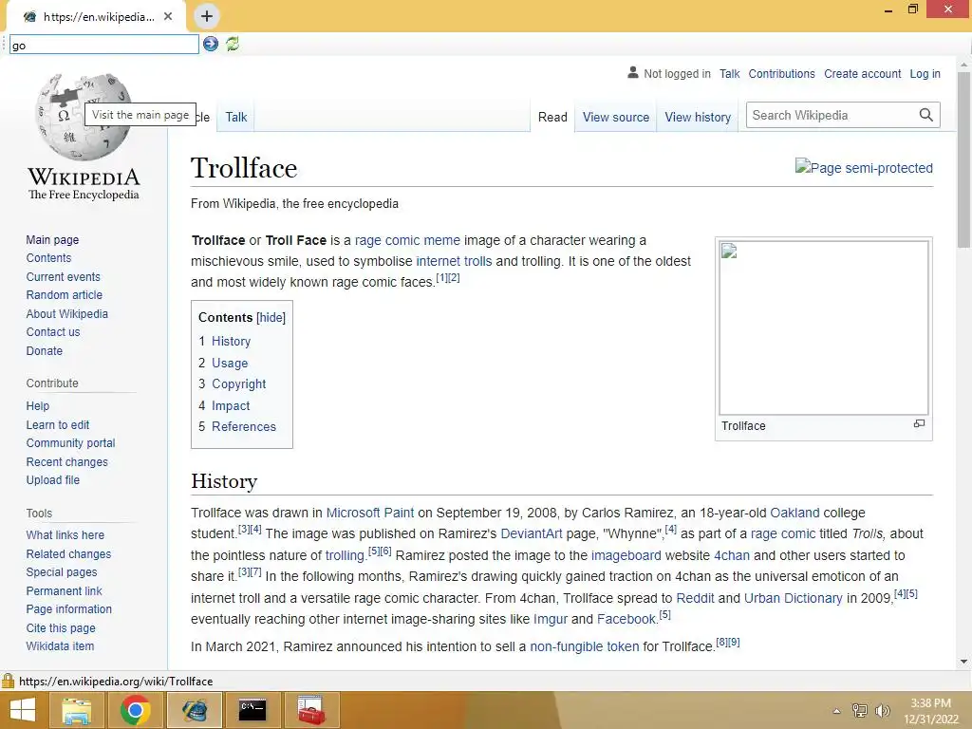The image size is (972, 729).
Task: Close the en.wikipedia tab
Action: pyautogui.click(x=168, y=17)
